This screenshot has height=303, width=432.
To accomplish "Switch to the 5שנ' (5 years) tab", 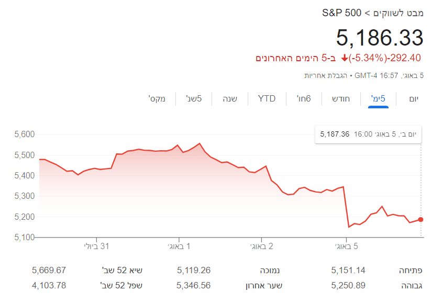I will 194,98.
